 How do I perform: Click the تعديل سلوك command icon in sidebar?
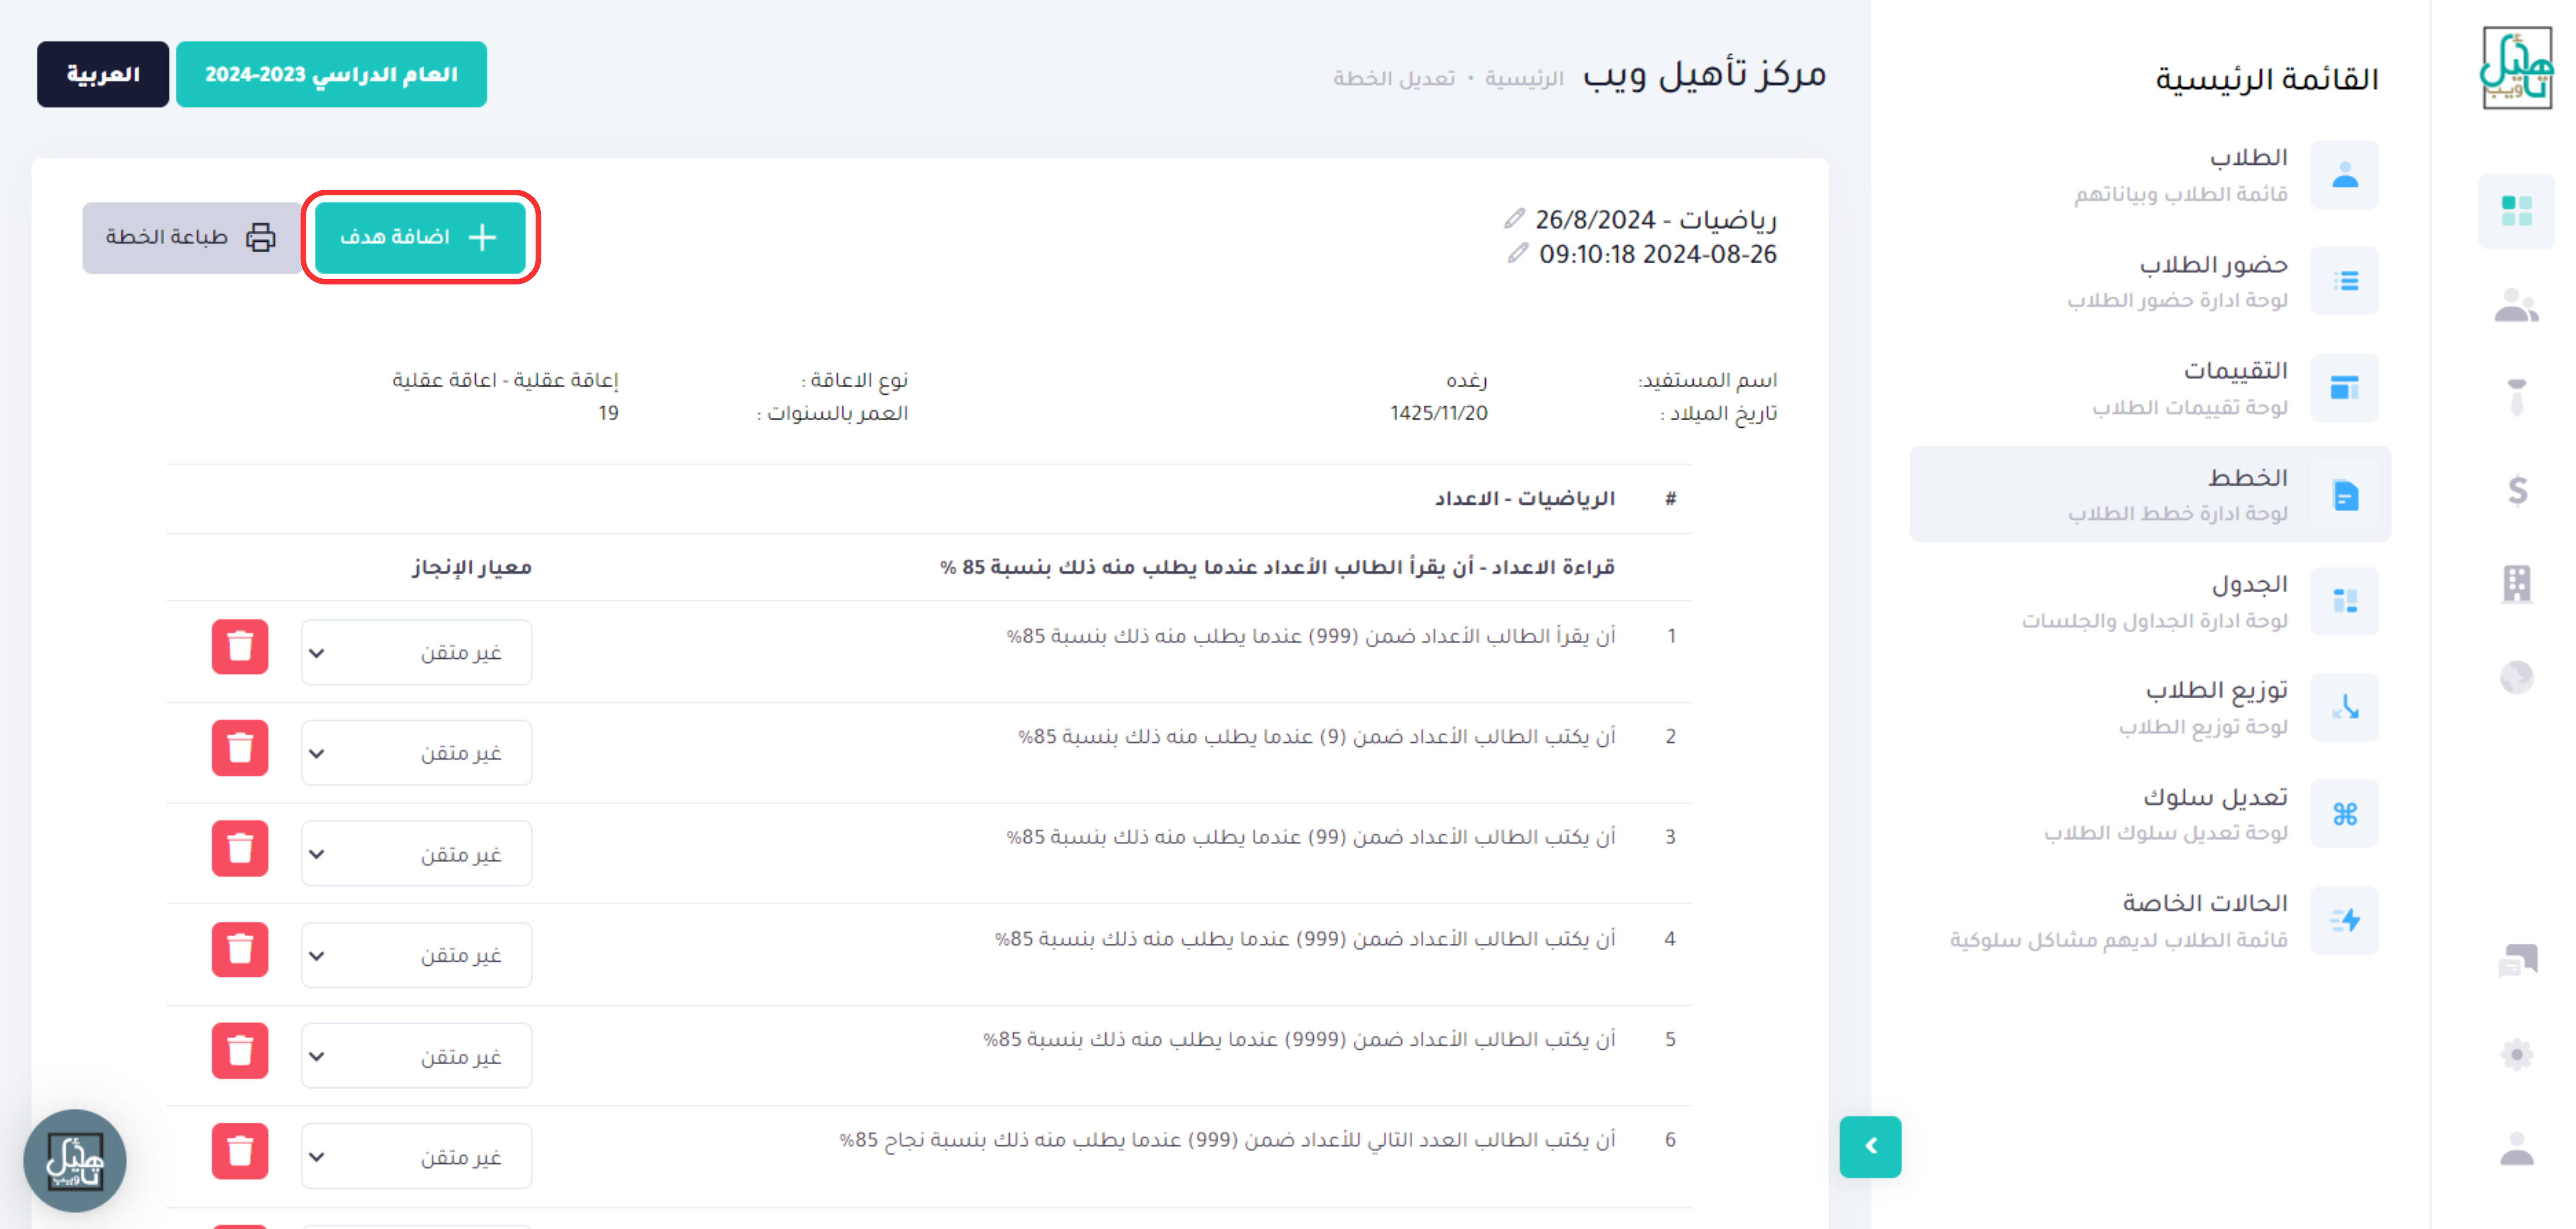click(2345, 814)
